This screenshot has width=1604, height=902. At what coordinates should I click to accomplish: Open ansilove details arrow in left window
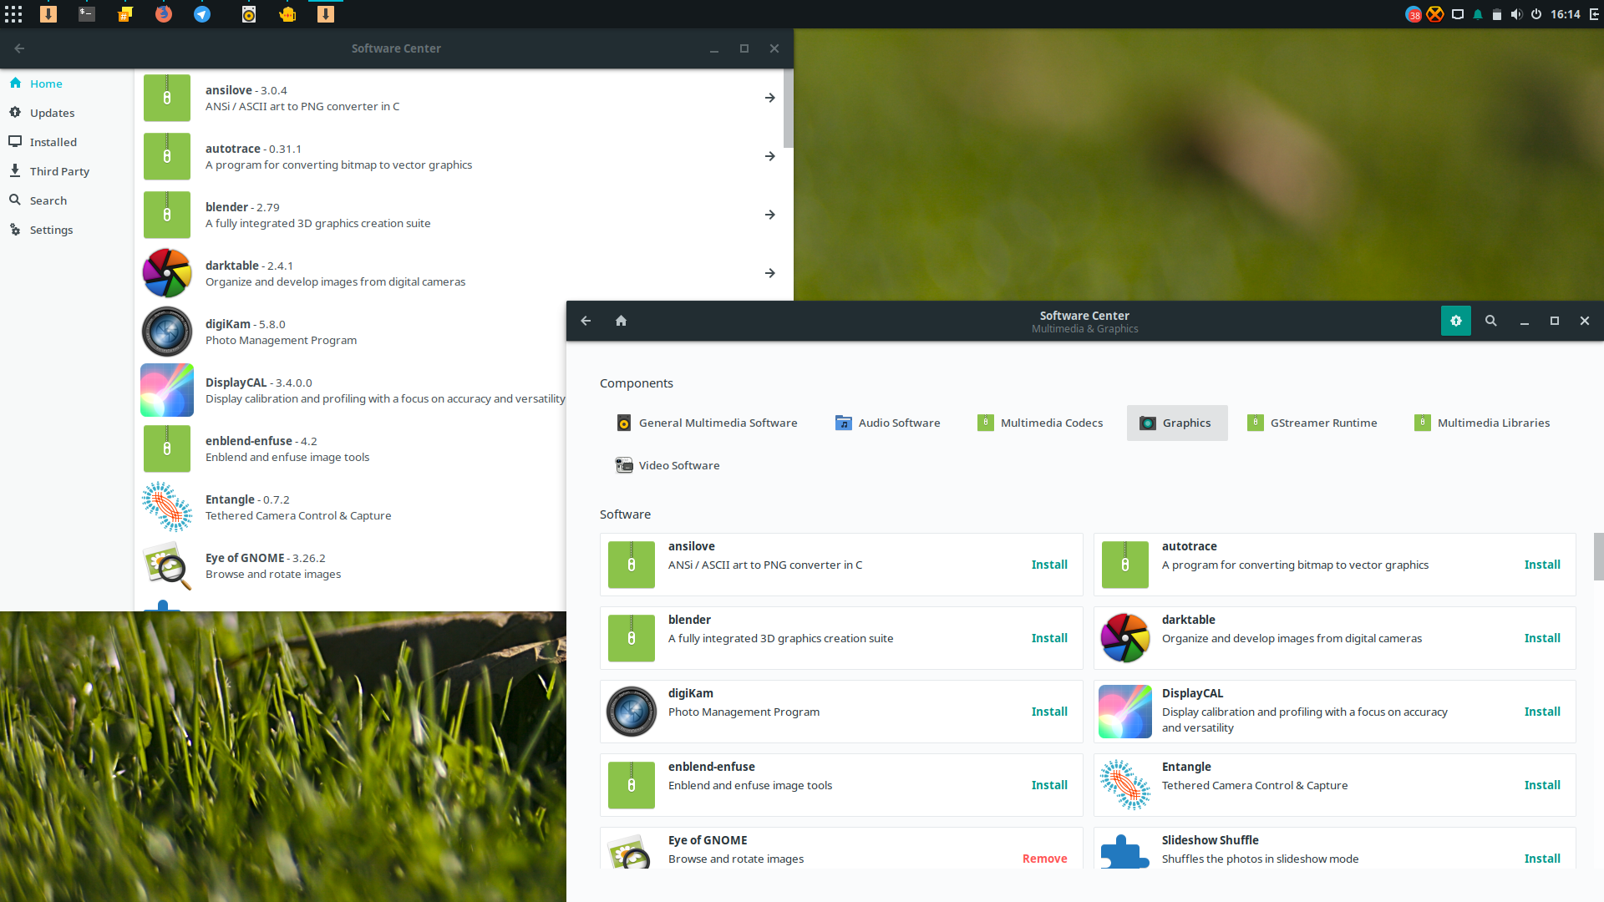[770, 98]
